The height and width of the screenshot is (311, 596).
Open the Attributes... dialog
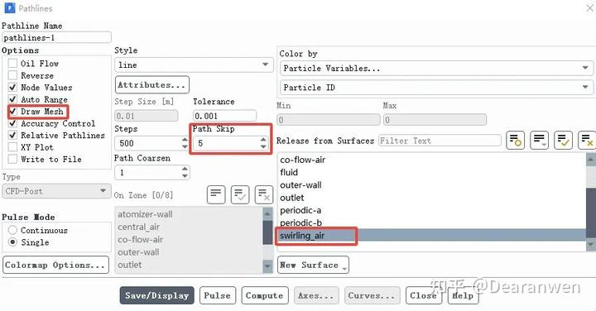[x=152, y=84]
